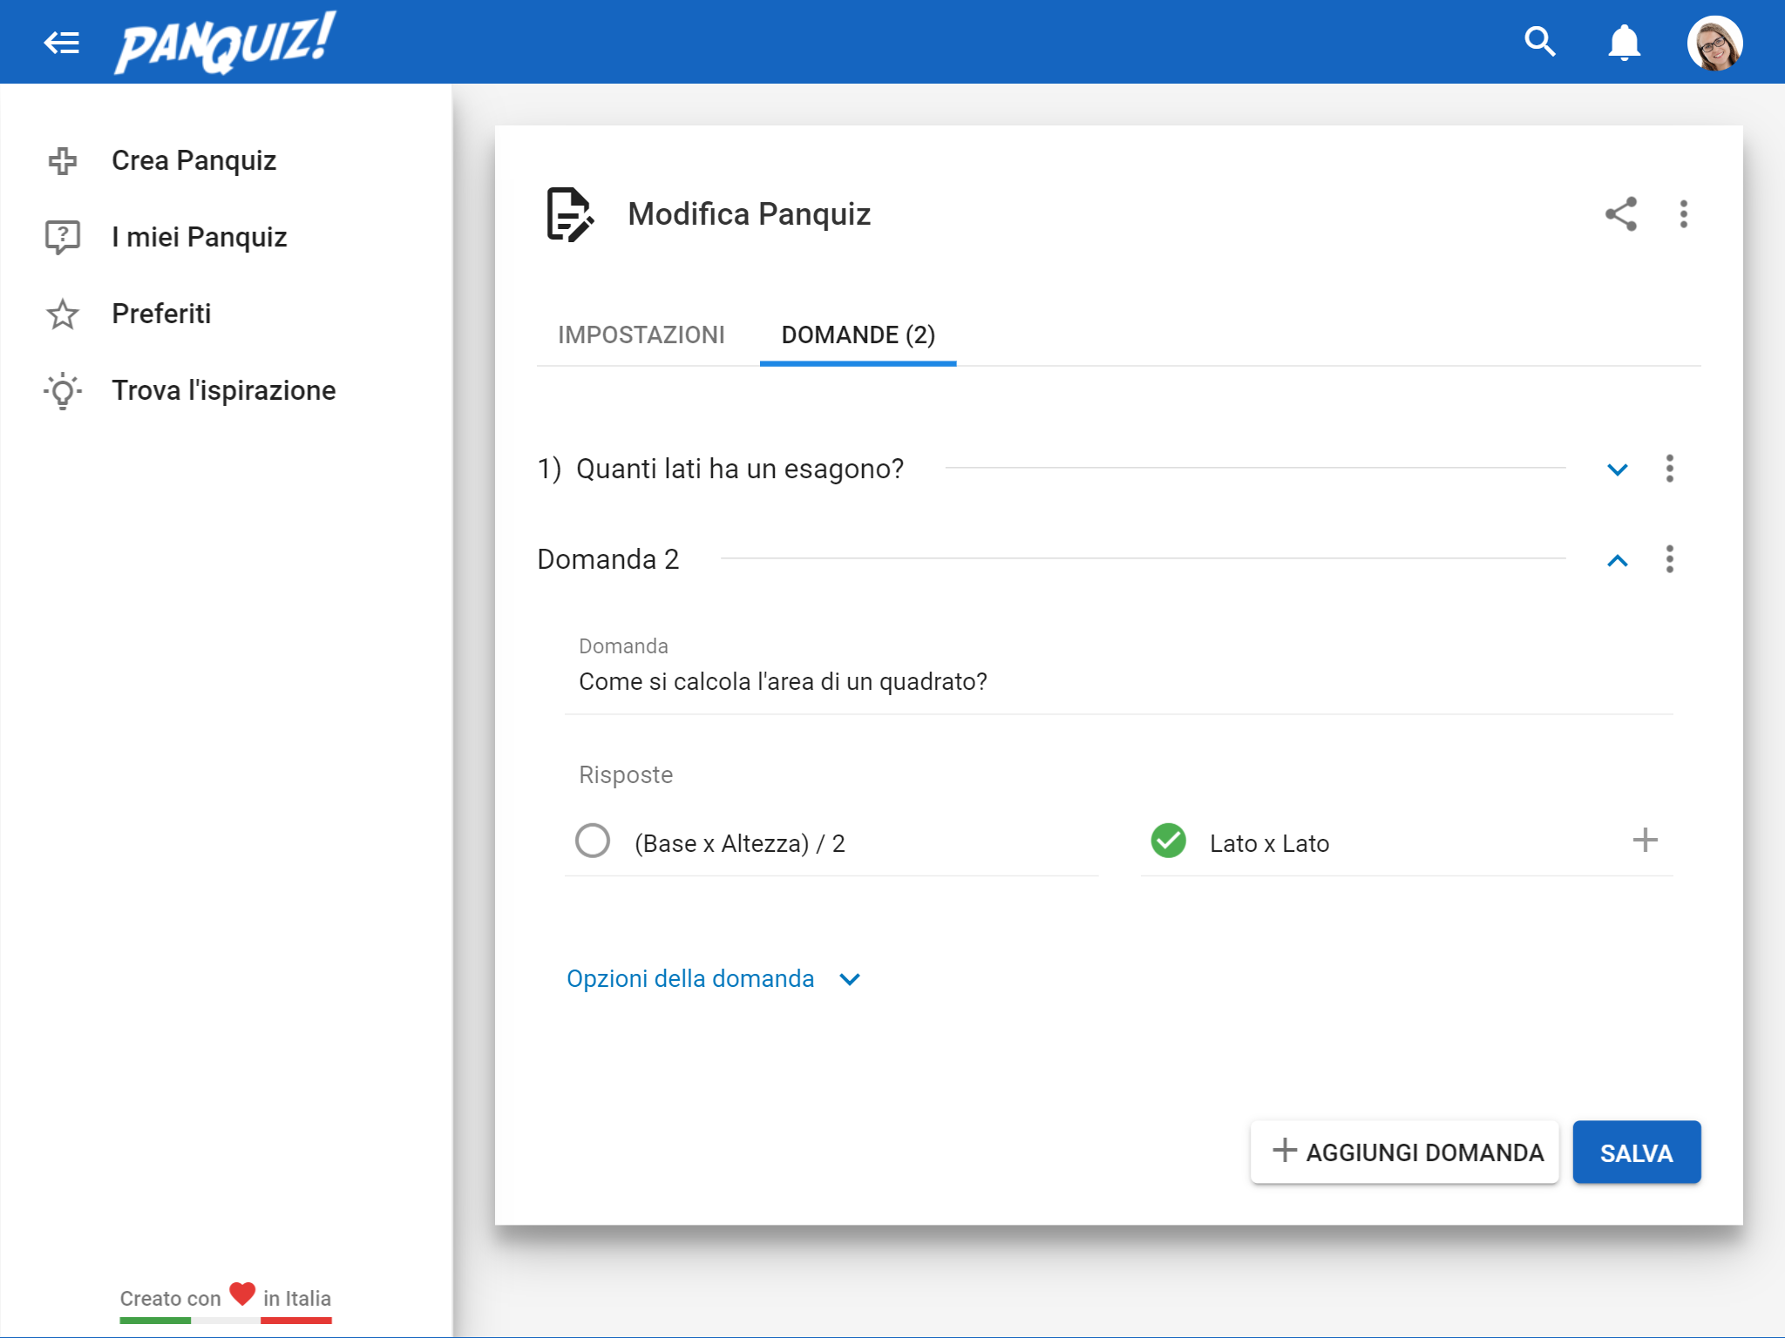
Task: Add another answer with plus icon
Action: [1645, 841]
